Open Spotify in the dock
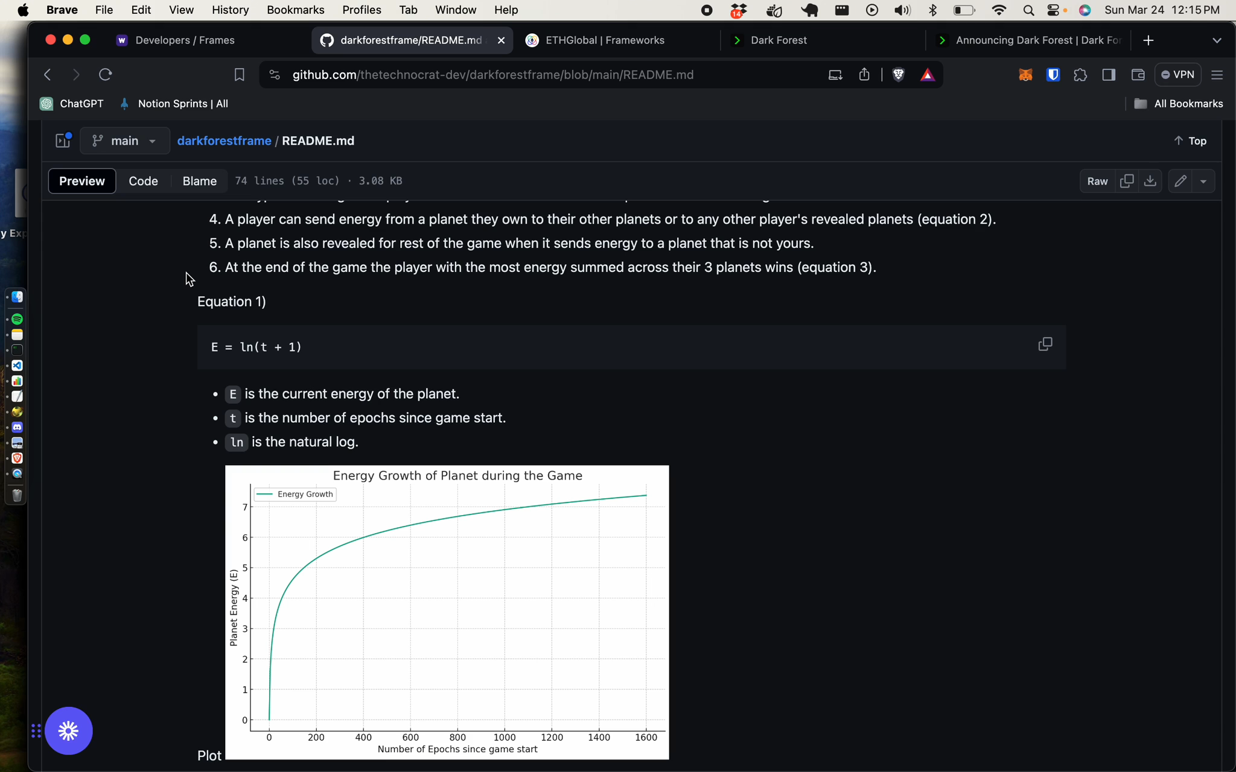Image resolution: width=1236 pixels, height=772 pixels. click(x=17, y=318)
